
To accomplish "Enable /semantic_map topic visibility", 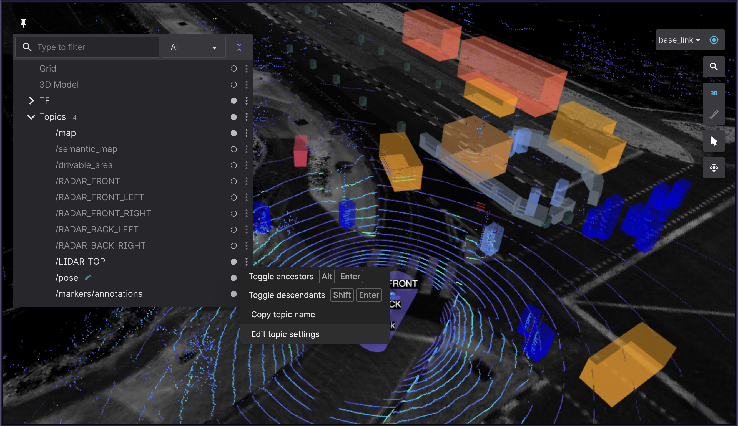I will [234, 149].
